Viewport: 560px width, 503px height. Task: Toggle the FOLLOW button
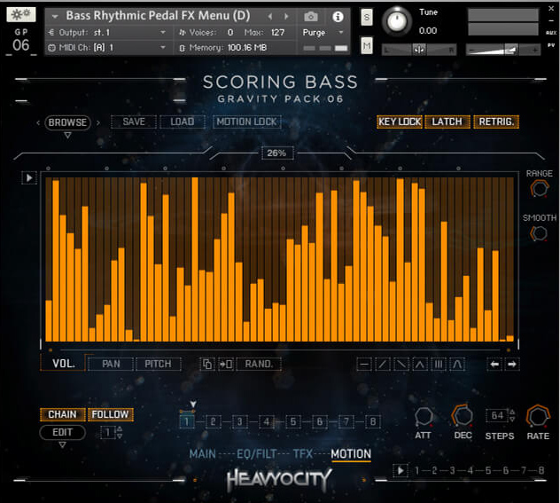(111, 414)
